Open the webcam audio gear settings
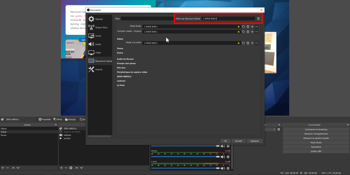This screenshot has width=350, height=175. coord(228,157)
